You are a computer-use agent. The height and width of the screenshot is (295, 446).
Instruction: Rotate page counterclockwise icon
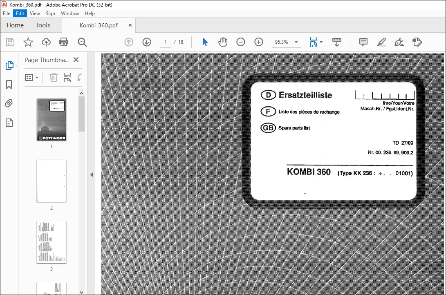click(x=80, y=77)
